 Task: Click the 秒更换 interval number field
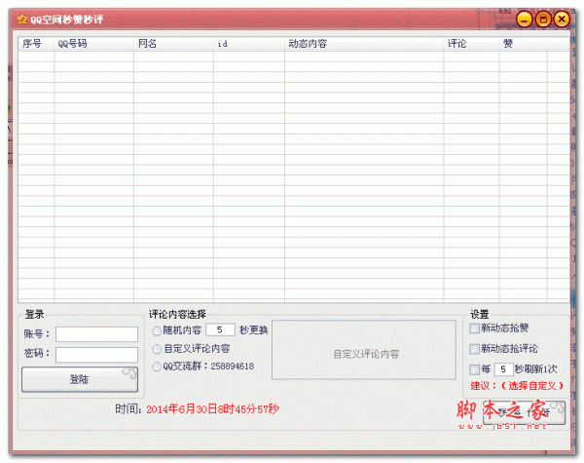coord(221,329)
